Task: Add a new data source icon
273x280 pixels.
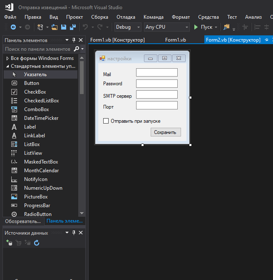Action: click(x=9, y=243)
